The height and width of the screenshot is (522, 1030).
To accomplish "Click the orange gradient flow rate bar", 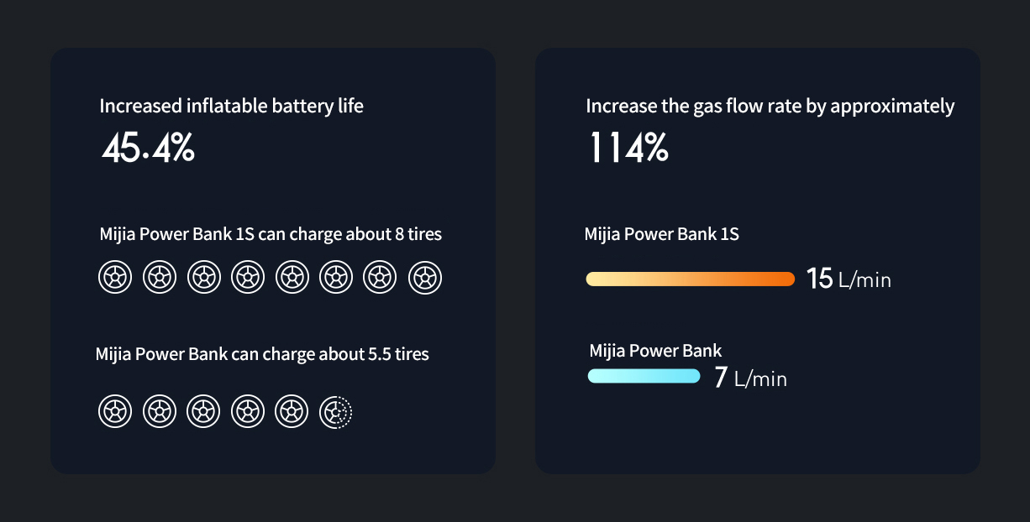I will pos(690,279).
